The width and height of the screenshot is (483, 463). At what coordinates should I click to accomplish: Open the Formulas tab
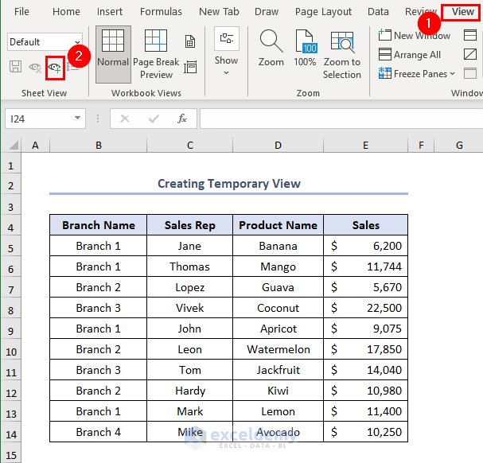[x=161, y=12]
